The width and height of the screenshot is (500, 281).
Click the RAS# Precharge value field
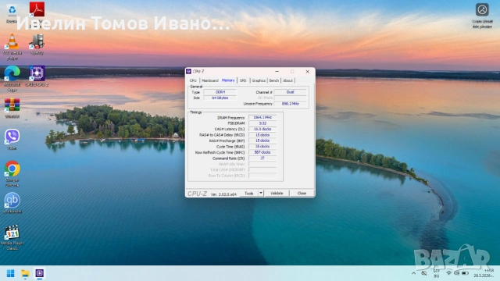(x=262, y=140)
